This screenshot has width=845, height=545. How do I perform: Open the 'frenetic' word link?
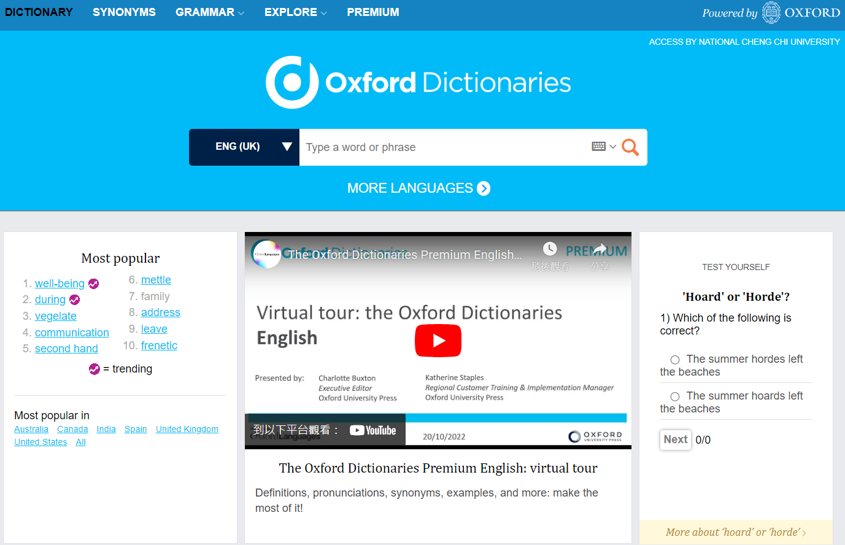coord(159,346)
